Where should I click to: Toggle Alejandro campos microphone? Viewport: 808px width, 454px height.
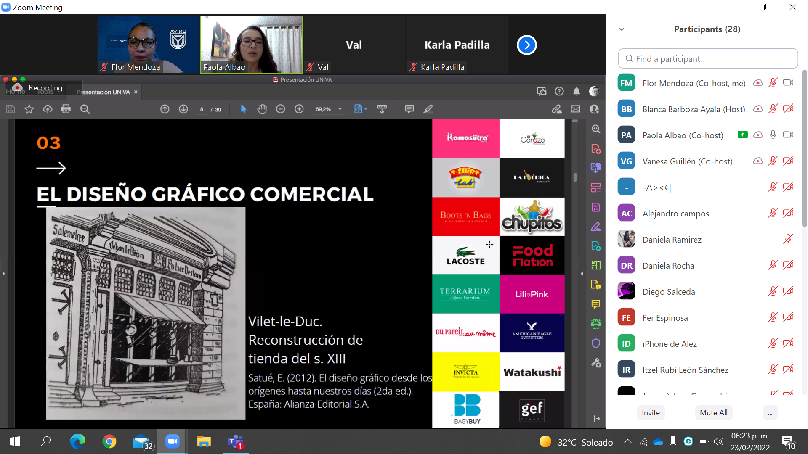(773, 213)
